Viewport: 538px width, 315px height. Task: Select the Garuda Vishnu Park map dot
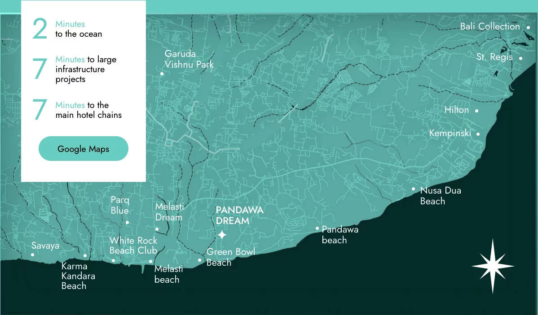[162, 73]
